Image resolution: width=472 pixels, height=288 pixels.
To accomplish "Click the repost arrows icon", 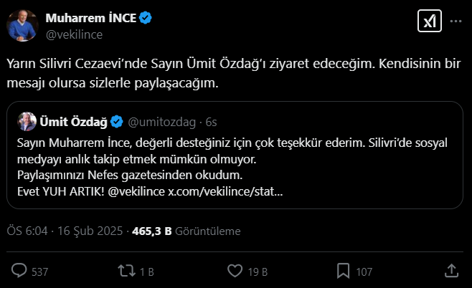I will coord(126,271).
